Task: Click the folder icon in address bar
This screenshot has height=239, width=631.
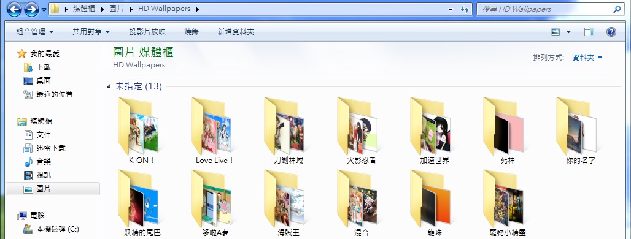Action: click(x=55, y=9)
